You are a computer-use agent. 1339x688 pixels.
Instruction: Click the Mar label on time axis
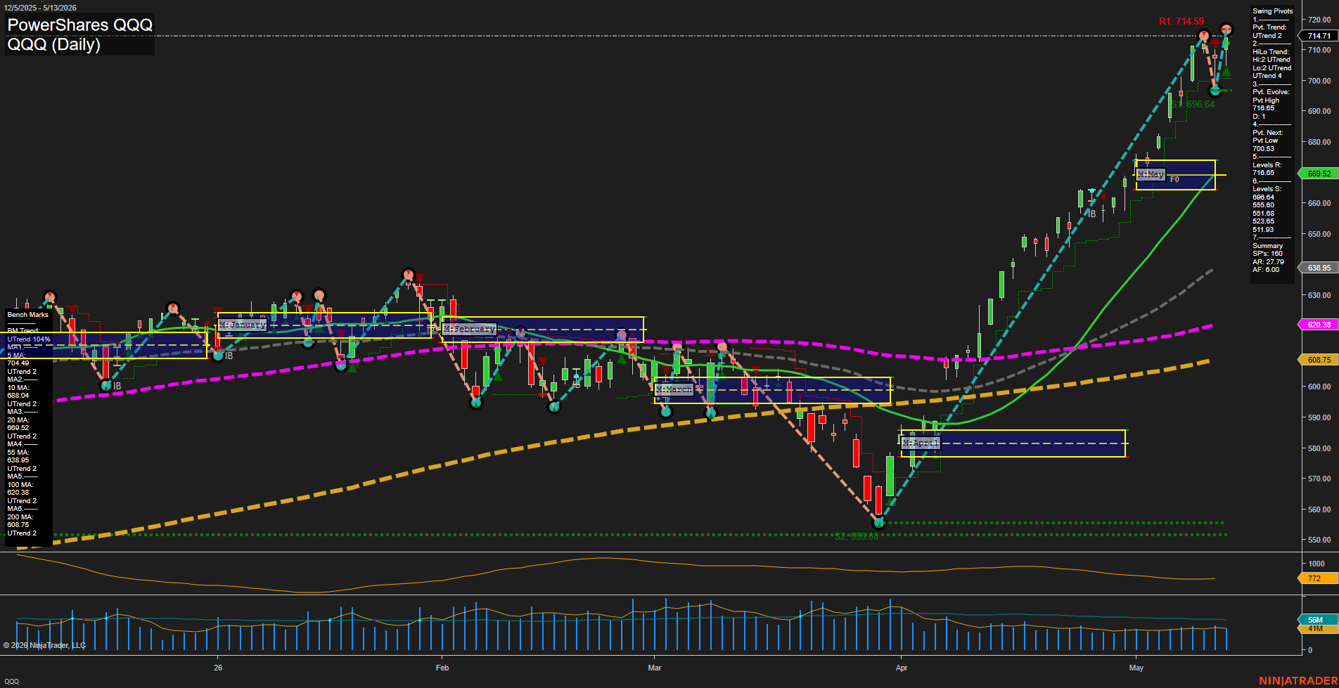point(655,668)
